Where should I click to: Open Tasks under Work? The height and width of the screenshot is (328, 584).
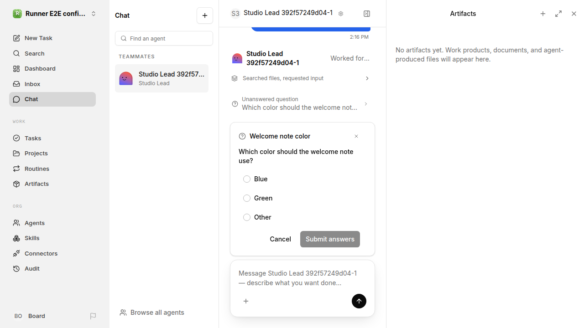[x=52, y=138]
